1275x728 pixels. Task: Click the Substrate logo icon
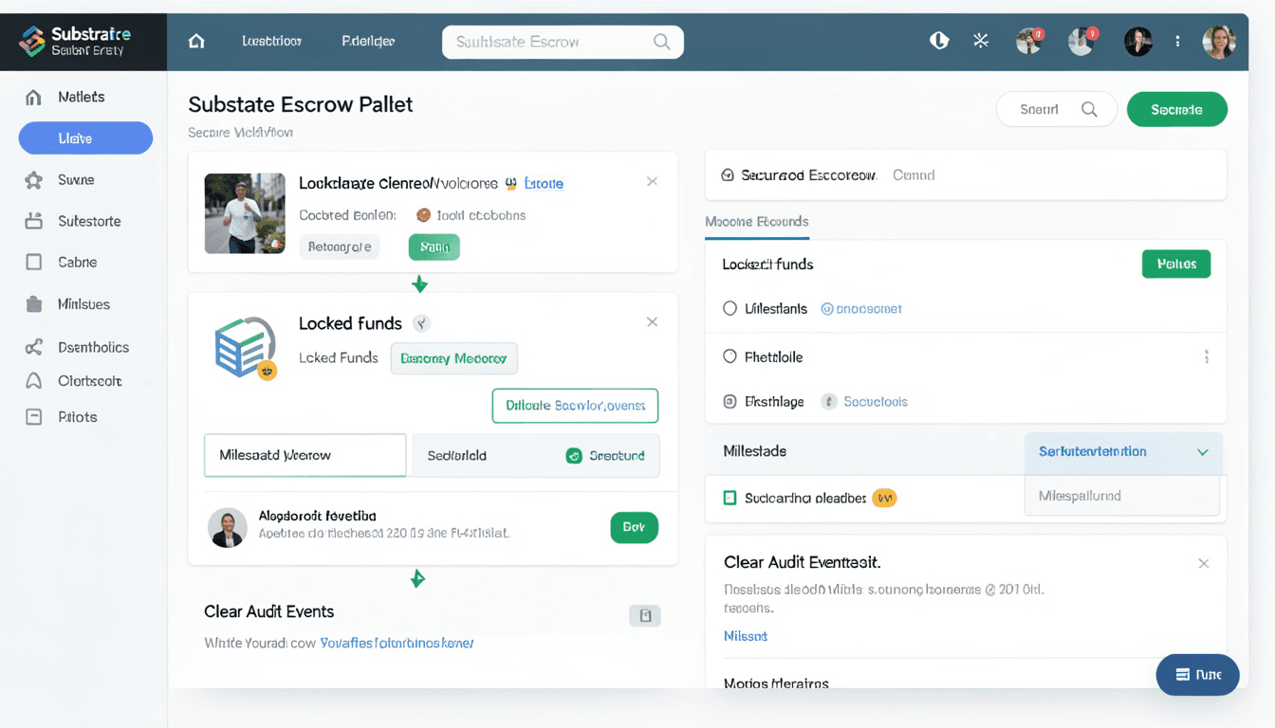[x=32, y=40]
